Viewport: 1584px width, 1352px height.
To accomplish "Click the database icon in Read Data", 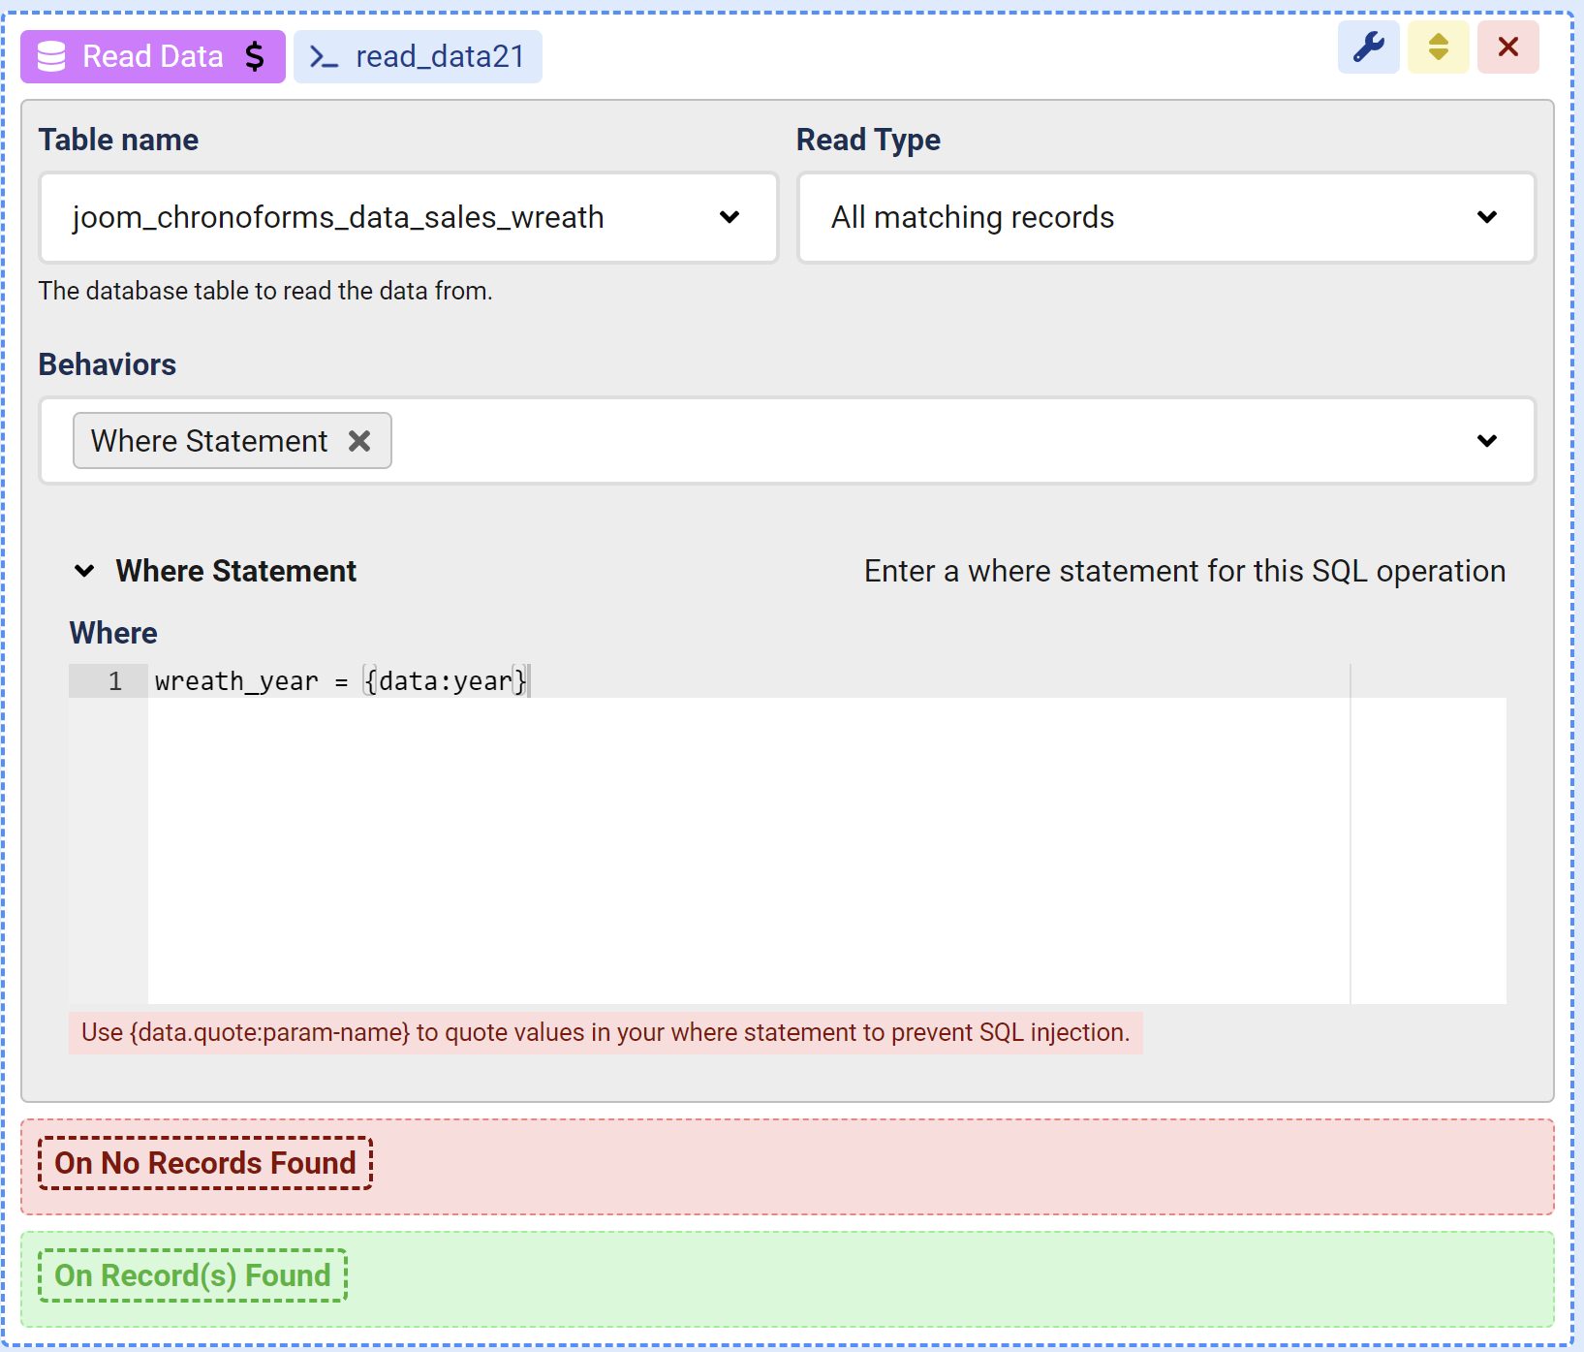I will tap(51, 57).
